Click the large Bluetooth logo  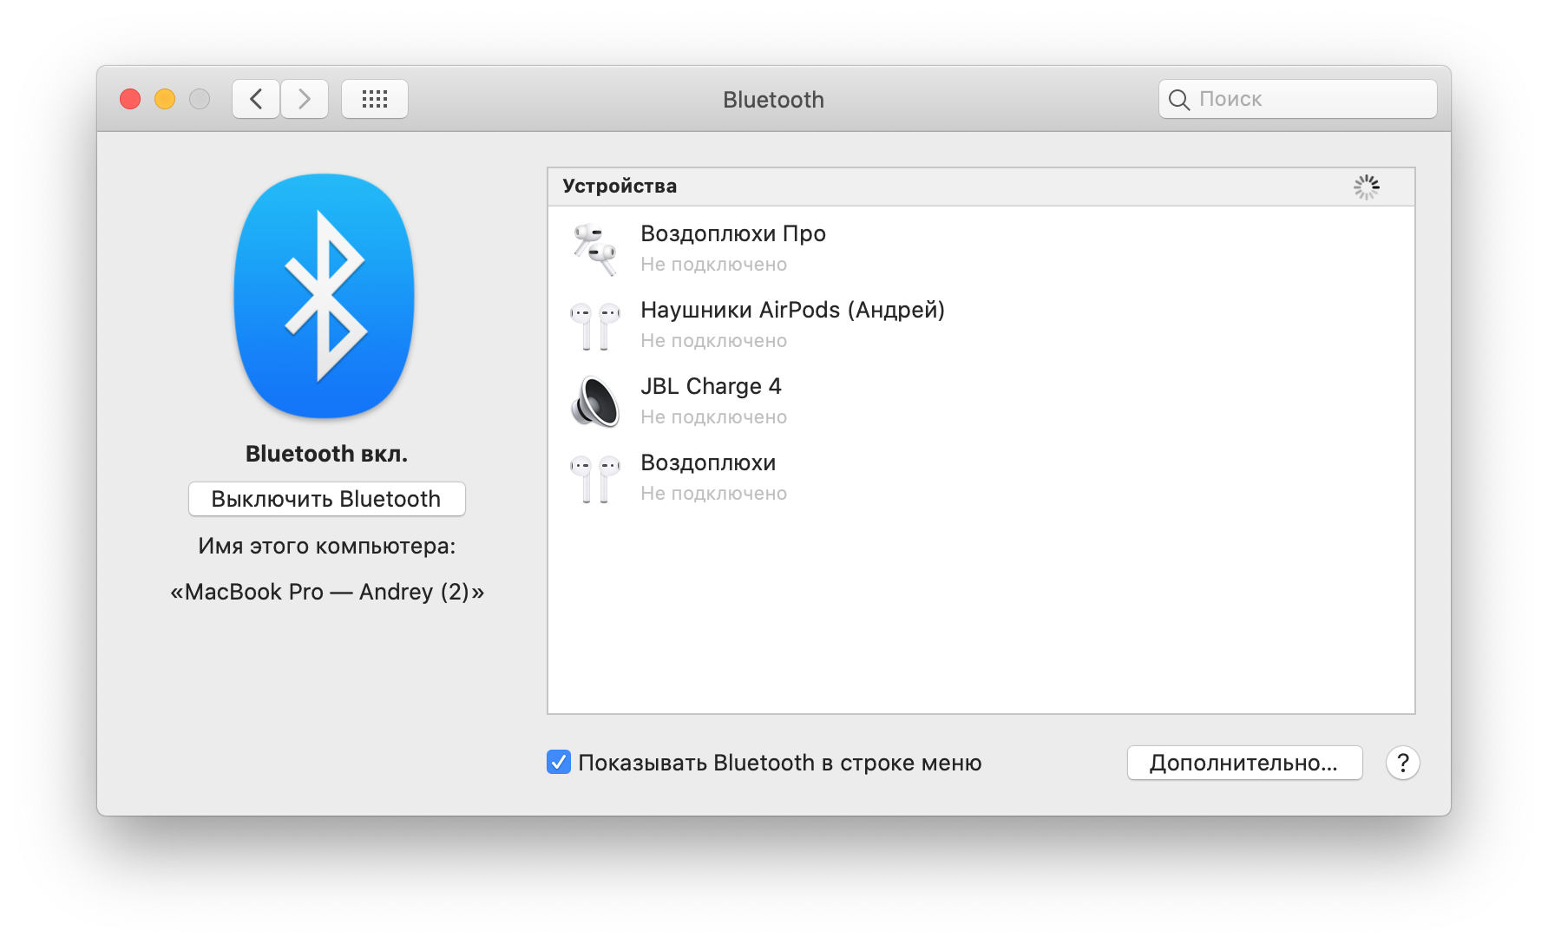(x=325, y=296)
